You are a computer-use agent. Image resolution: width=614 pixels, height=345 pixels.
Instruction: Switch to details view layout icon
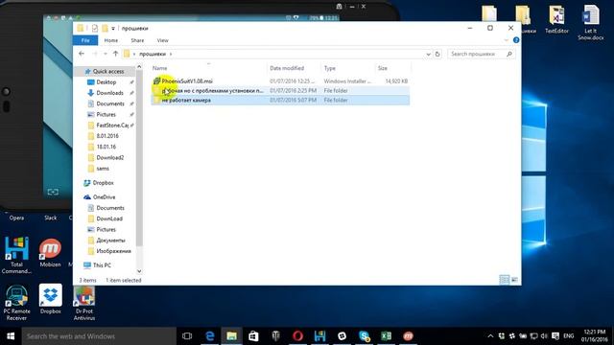tap(505, 280)
